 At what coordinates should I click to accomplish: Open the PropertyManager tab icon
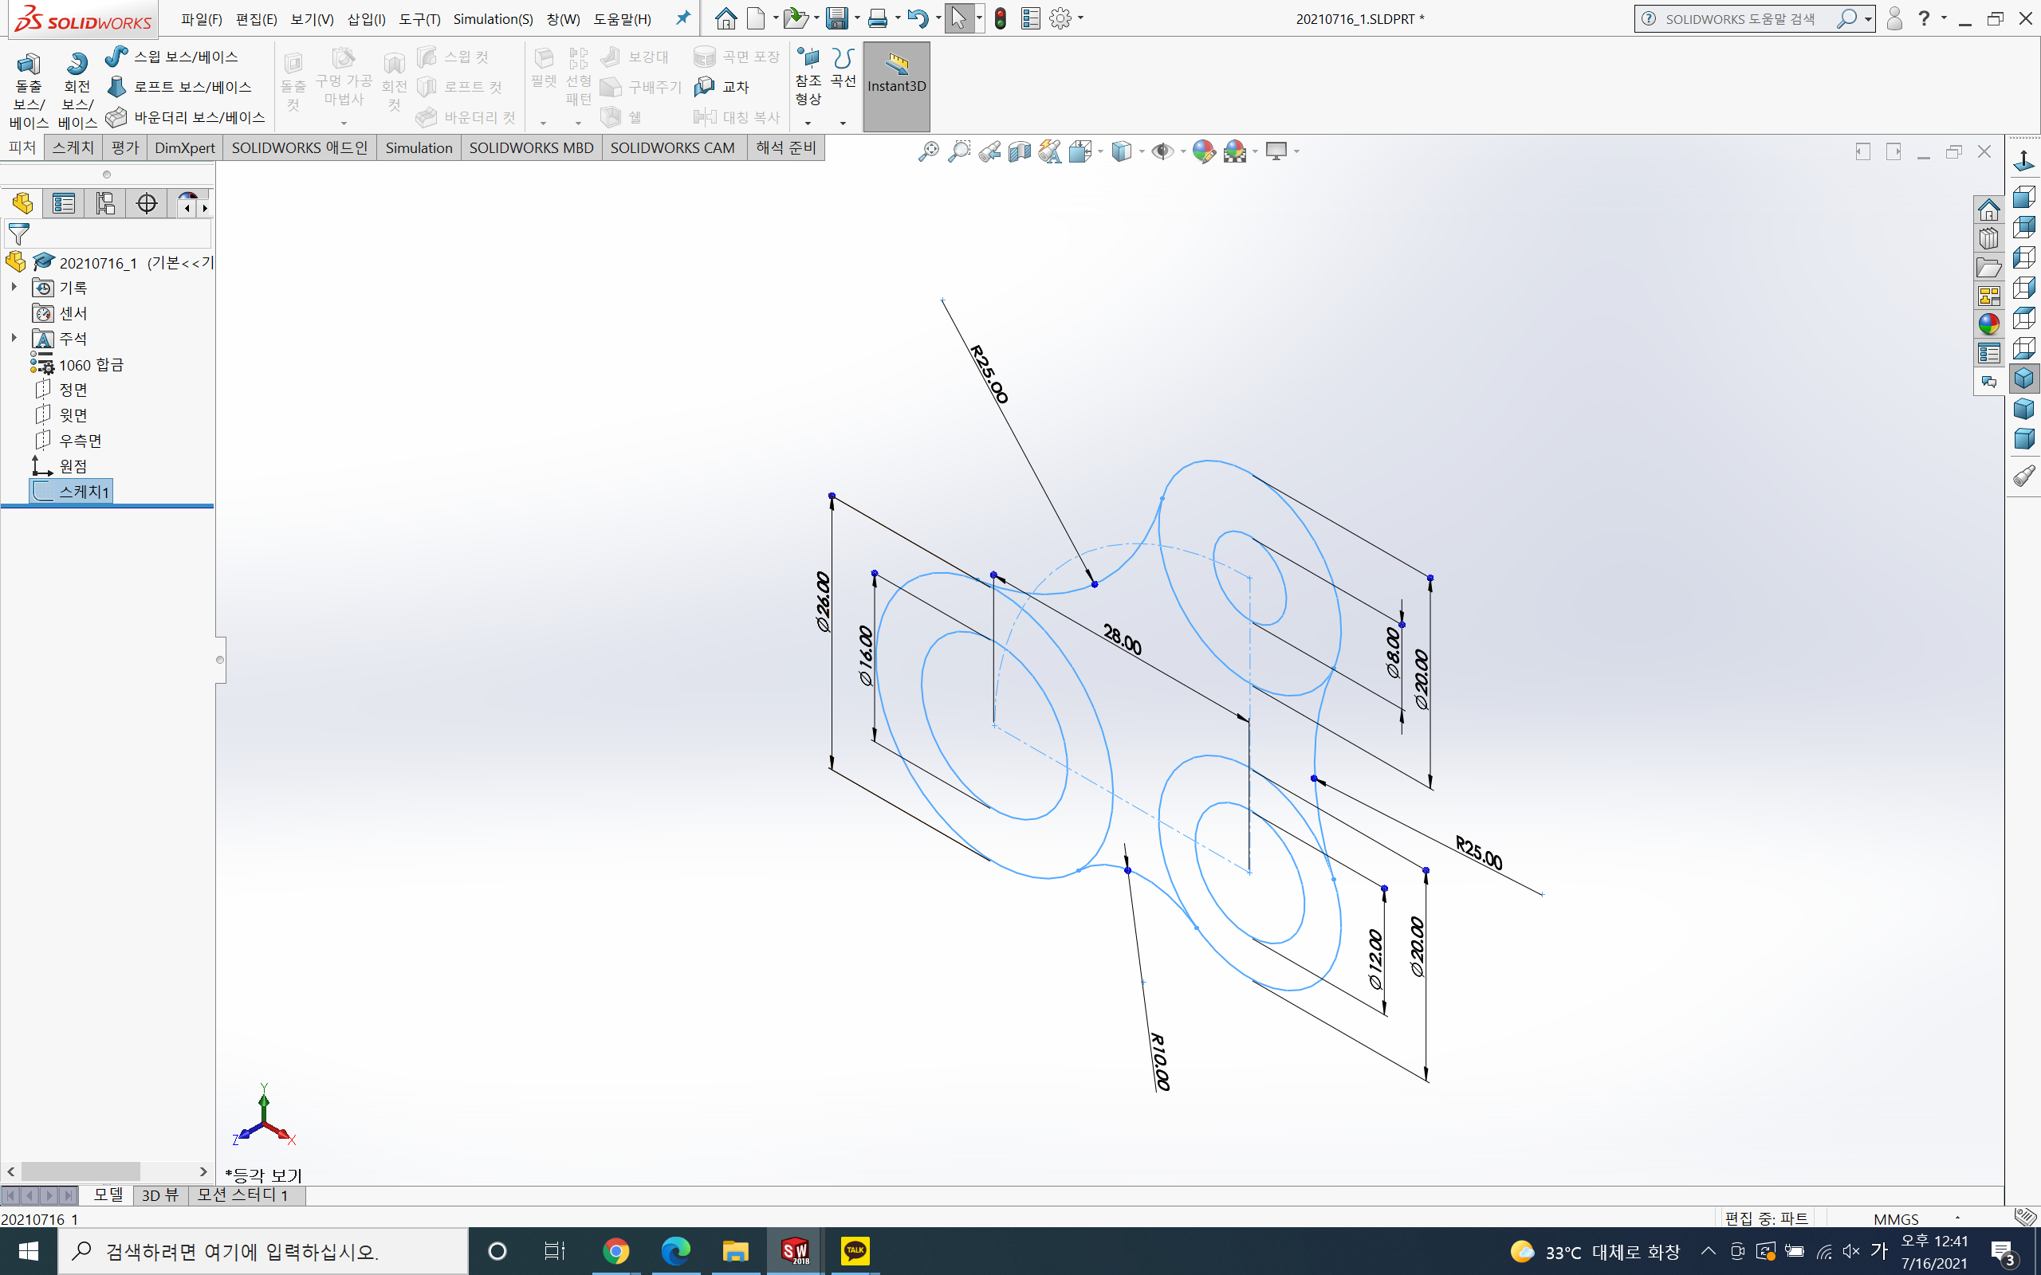[63, 203]
